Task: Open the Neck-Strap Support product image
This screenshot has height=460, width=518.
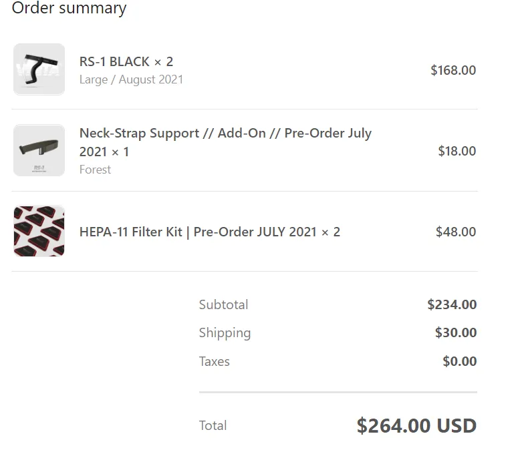Action: coord(39,150)
